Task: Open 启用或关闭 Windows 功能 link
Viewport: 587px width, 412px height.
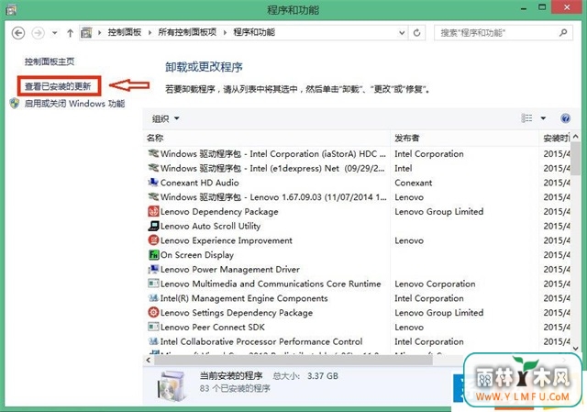Action: (x=74, y=104)
